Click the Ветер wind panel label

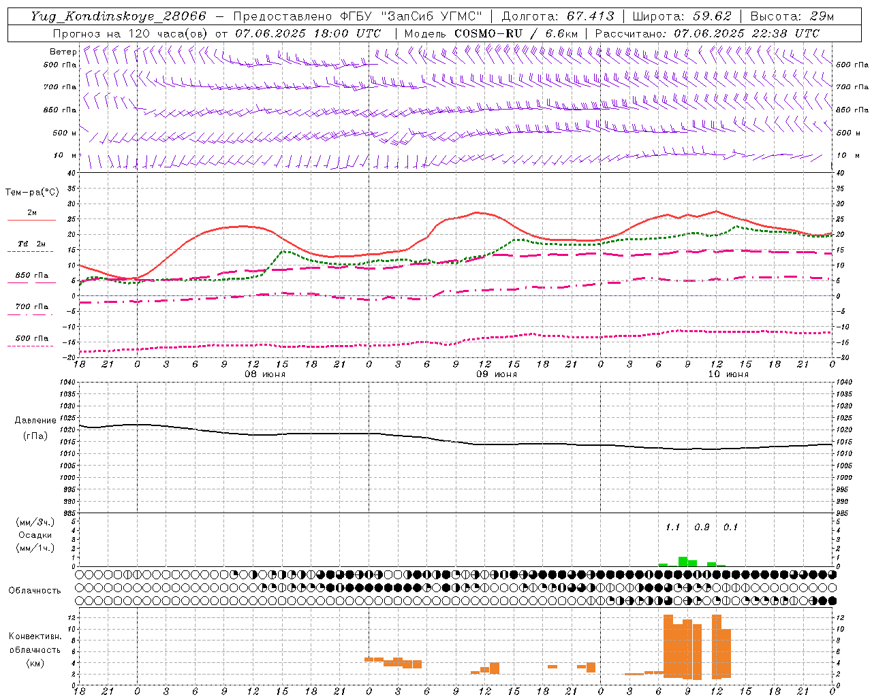pyautogui.click(x=63, y=52)
